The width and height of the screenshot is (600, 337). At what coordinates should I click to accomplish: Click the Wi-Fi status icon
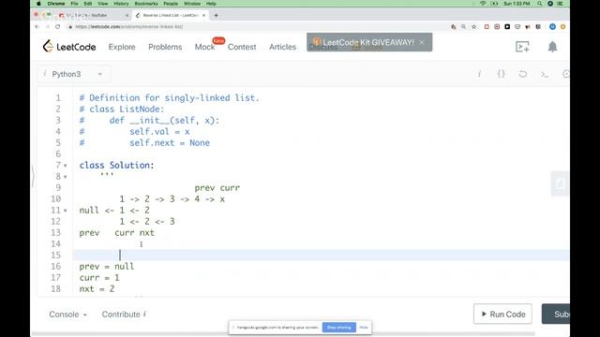[483, 4]
